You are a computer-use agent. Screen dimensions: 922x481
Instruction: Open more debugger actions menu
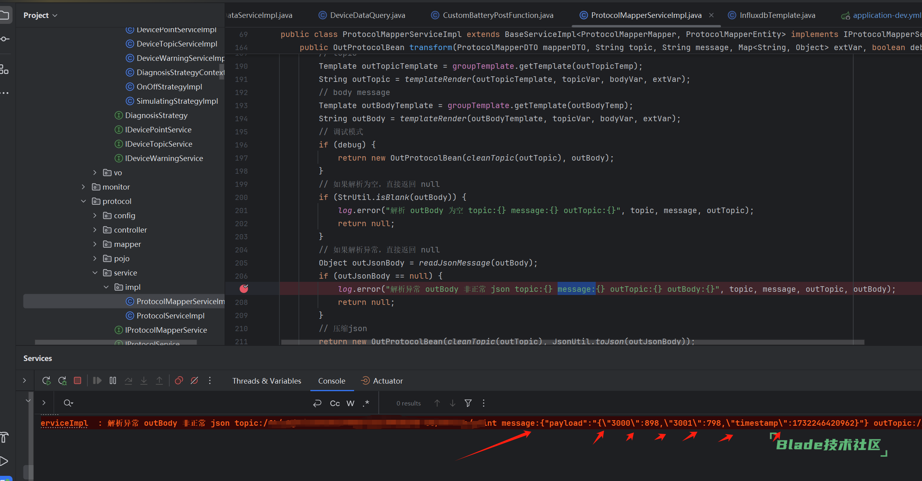(x=210, y=380)
